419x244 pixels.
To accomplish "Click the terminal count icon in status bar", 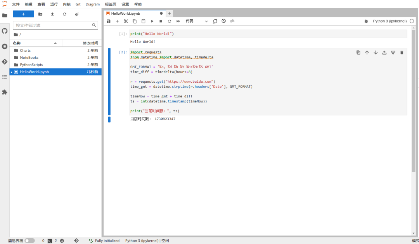I will pos(50,241).
